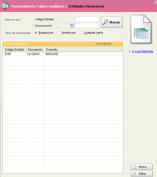The image size is (157, 177).
Task: Sort by Código Entidad column header
Action: click(x=14, y=49)
